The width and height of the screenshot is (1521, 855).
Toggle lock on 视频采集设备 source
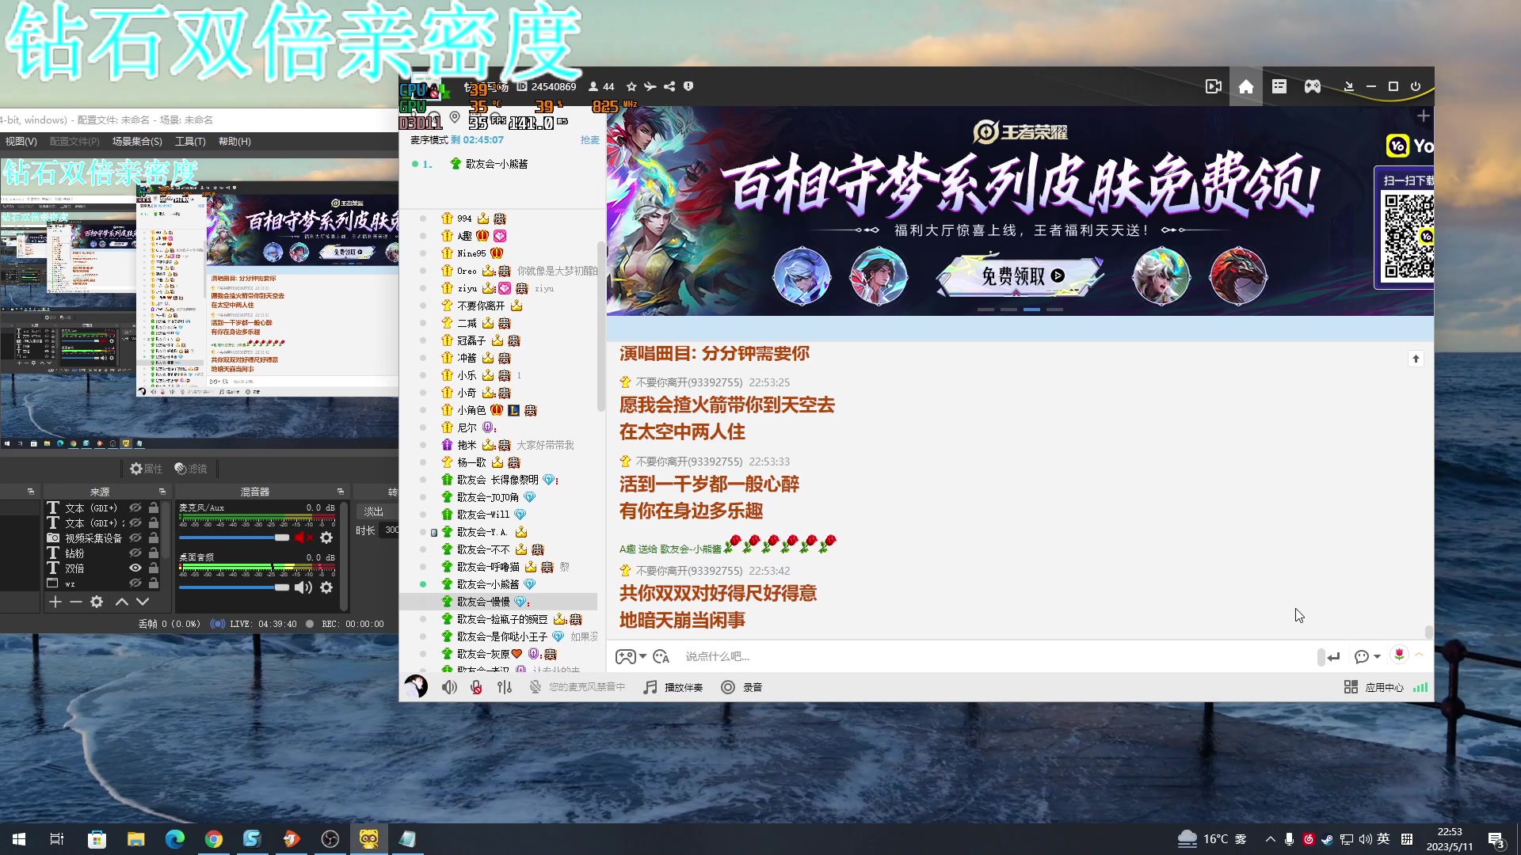(x=154, y=538)
